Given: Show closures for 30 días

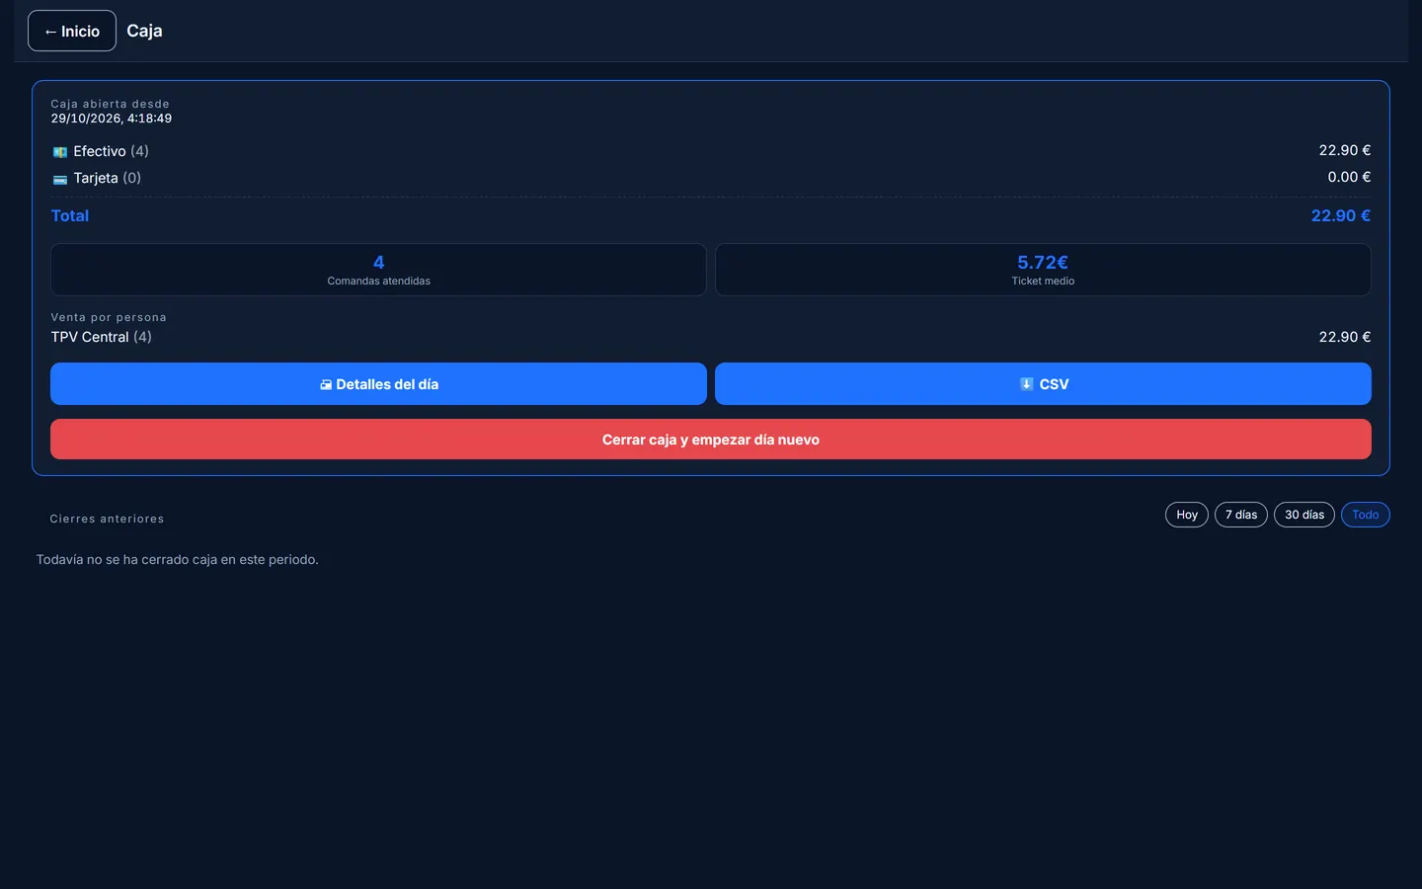Looking at the screenshot, I should tap(1304, 515).
